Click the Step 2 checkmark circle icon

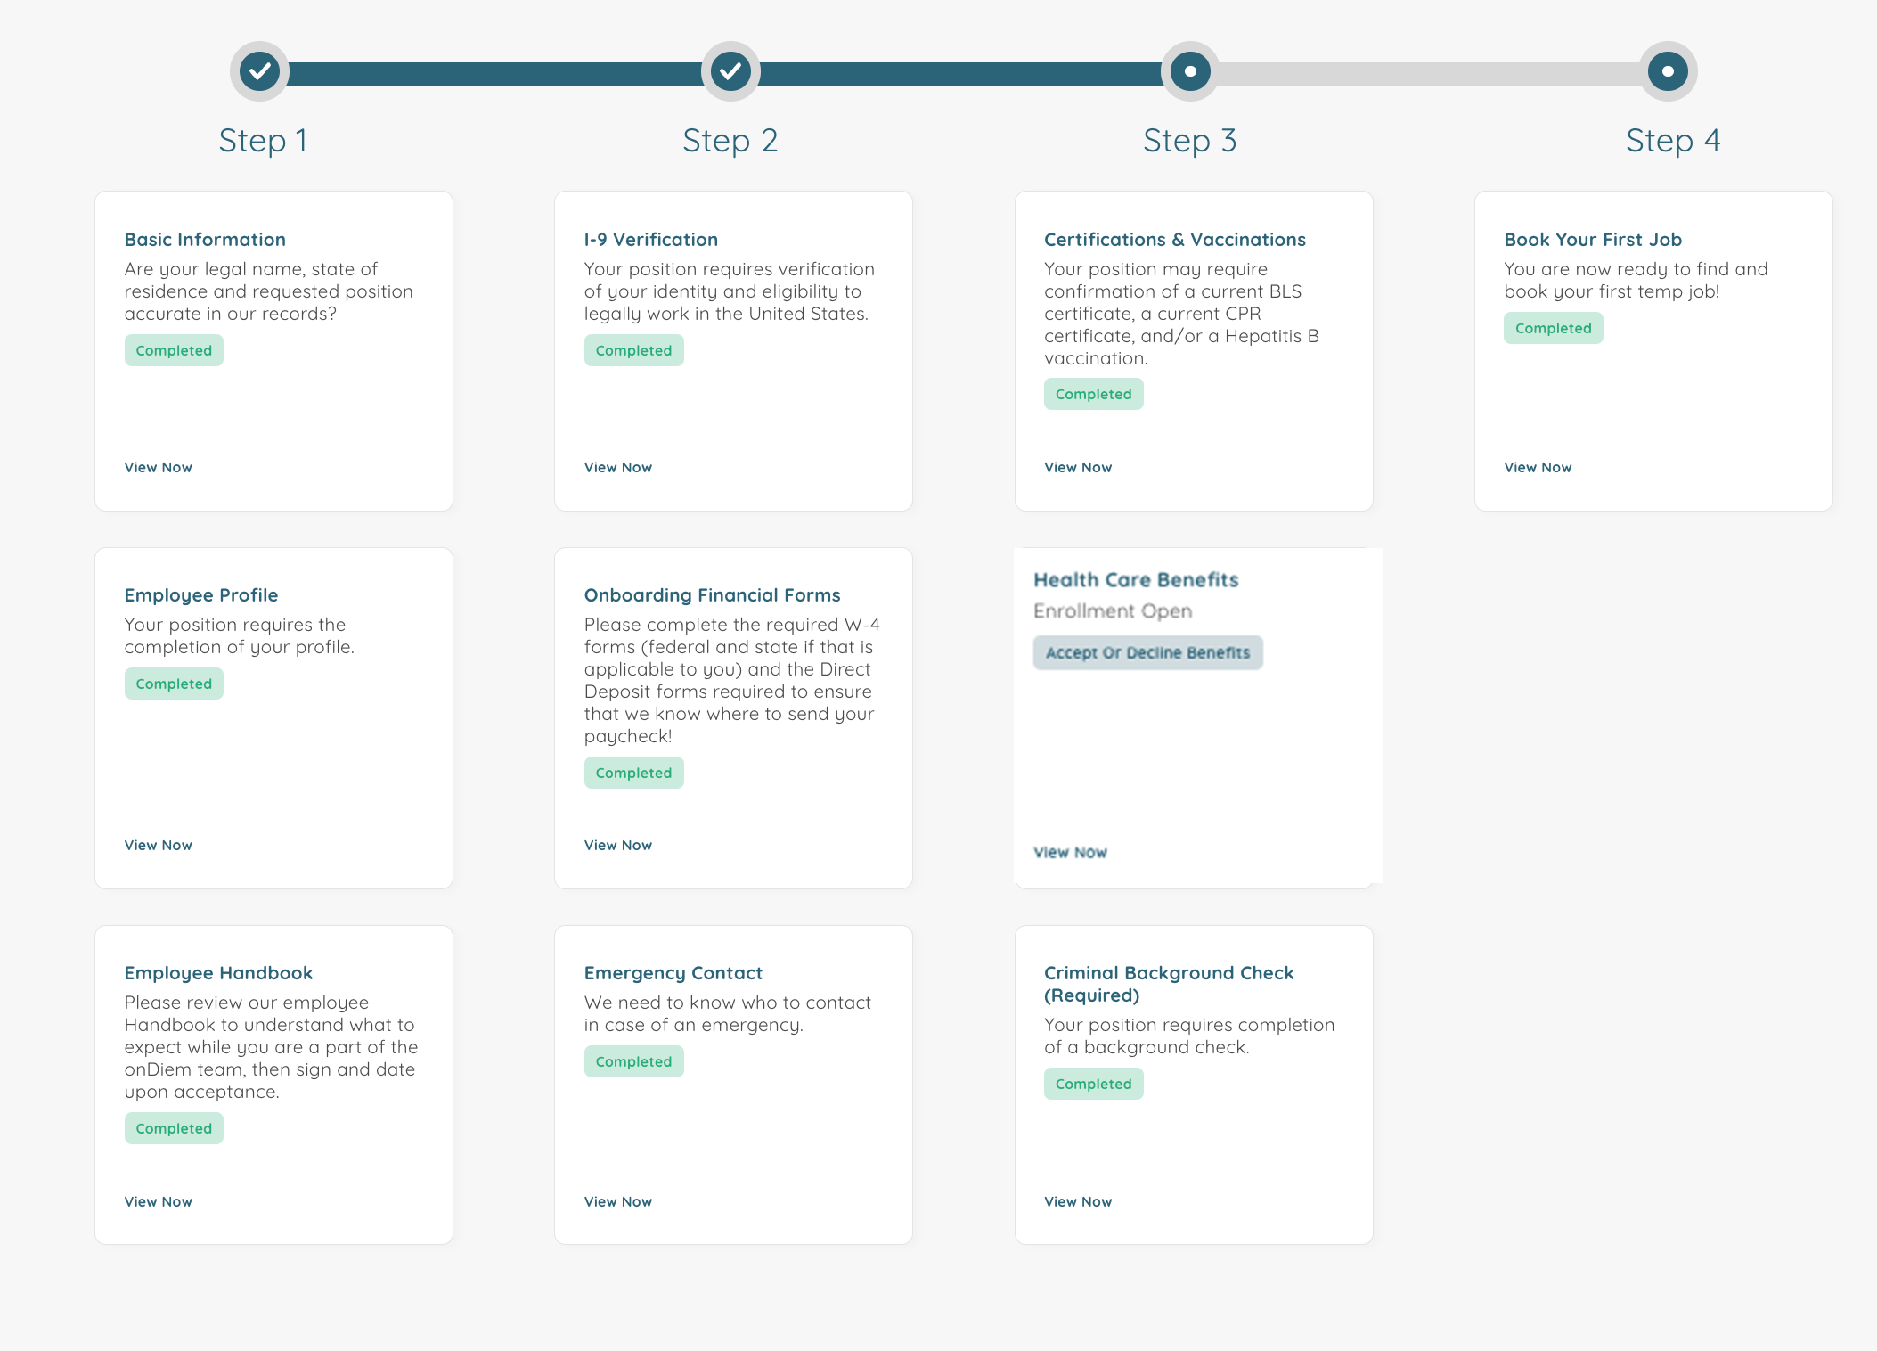coord(730,71)
